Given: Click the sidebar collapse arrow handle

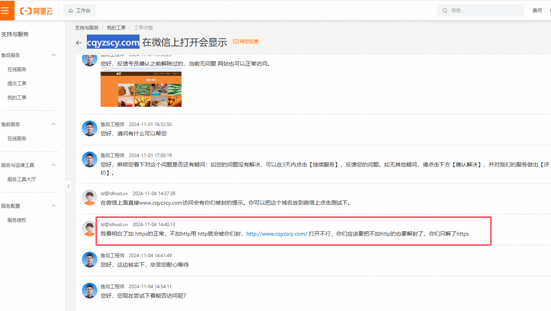Looking at the screenshot, I should tap(69, 186).
